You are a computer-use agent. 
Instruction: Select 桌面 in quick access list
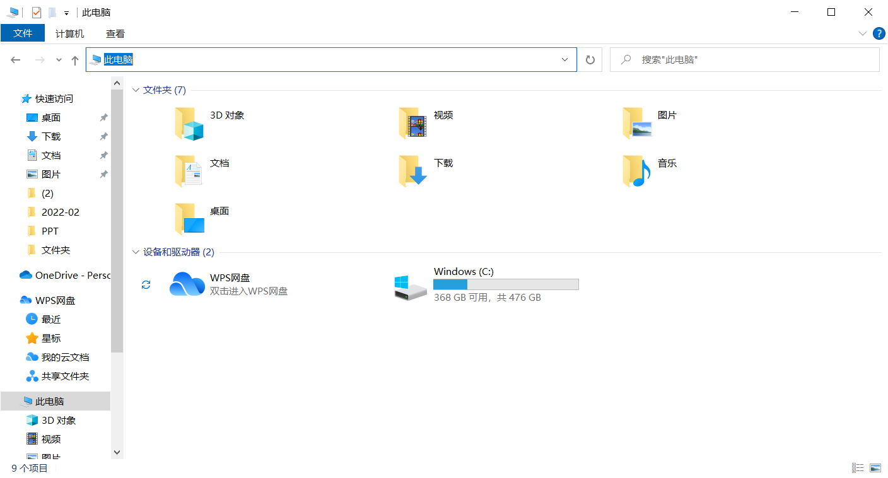coord(51,117)
